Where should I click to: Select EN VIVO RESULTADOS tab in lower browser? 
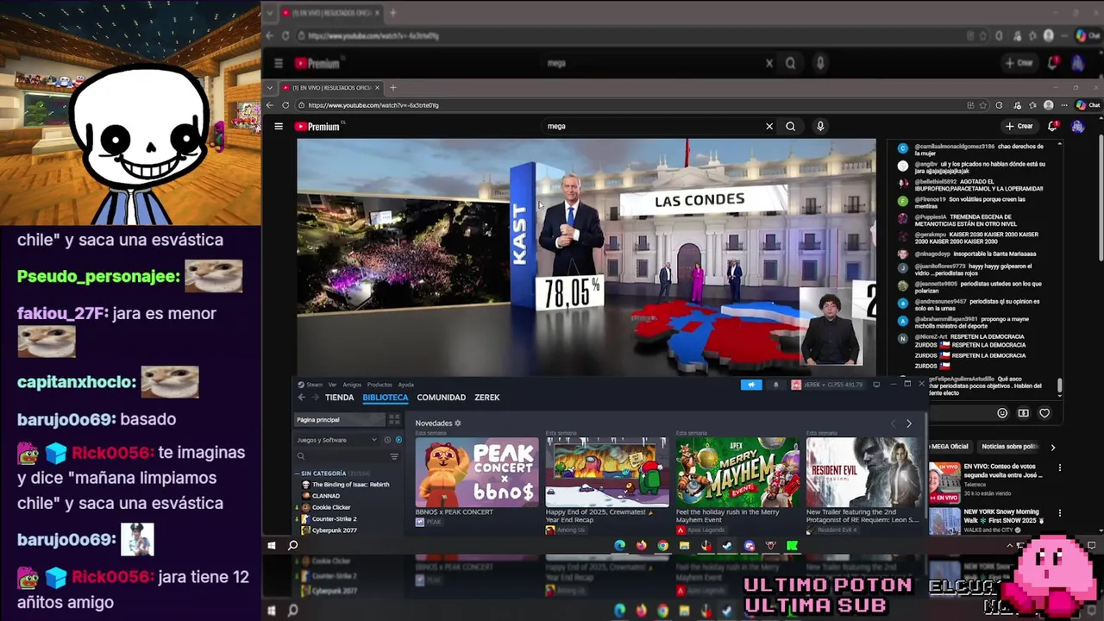pos(332,87)
